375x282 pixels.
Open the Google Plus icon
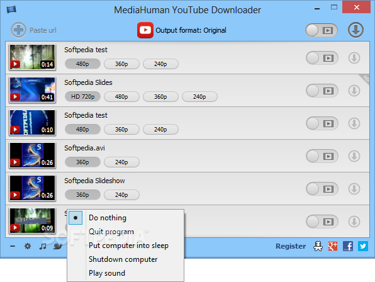333,246
